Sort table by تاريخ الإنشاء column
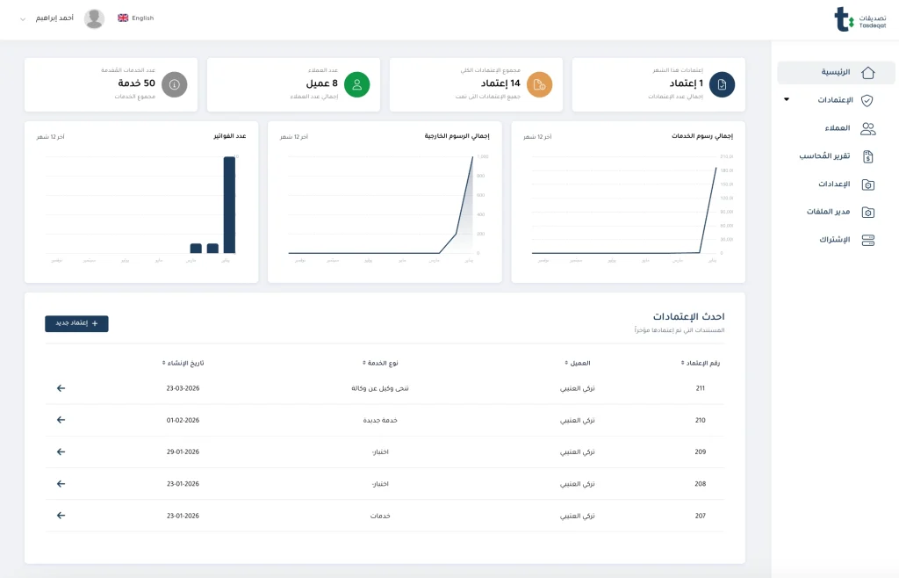899x578 pixels. [x=183, y=362]
